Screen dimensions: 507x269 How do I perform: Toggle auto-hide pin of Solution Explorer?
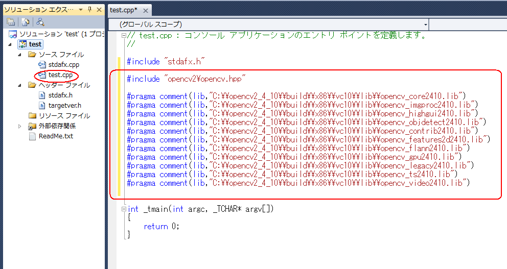tap(90, 10)
